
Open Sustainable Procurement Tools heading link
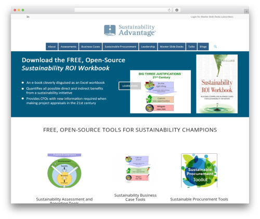(x=199, y=199)
